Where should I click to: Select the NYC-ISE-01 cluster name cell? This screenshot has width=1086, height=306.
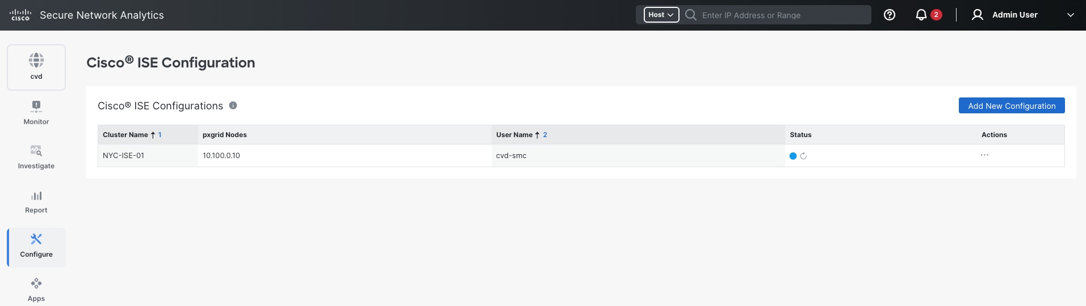coord(148,155)
